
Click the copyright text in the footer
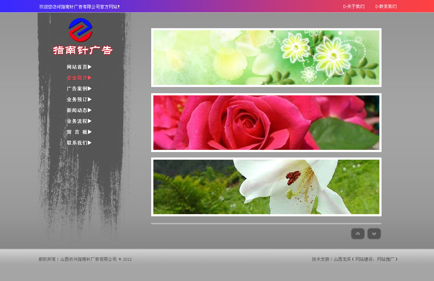85,259
